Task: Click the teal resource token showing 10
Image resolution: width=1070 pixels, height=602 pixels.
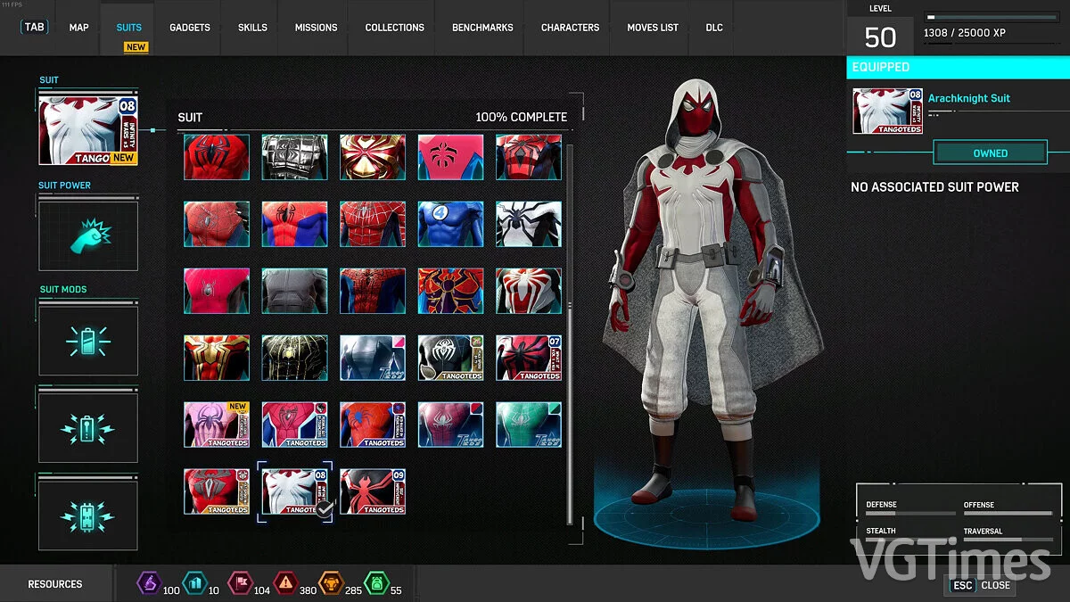Action: (x=193, y=584)
